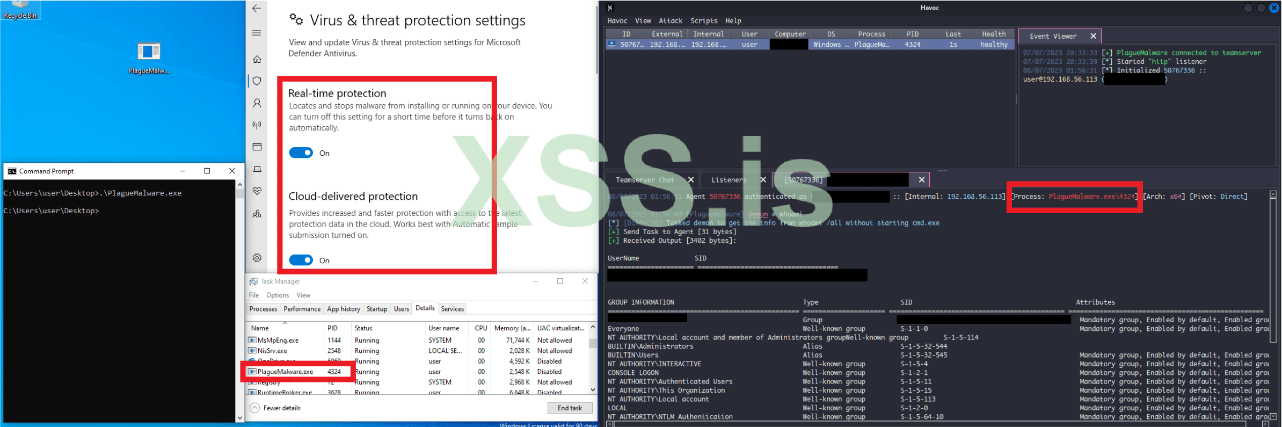Image resolution: width=1282 pixels, height=427 pixels.
Task: Open the Scripts menu in Havoc
Action: click(704, 21)
